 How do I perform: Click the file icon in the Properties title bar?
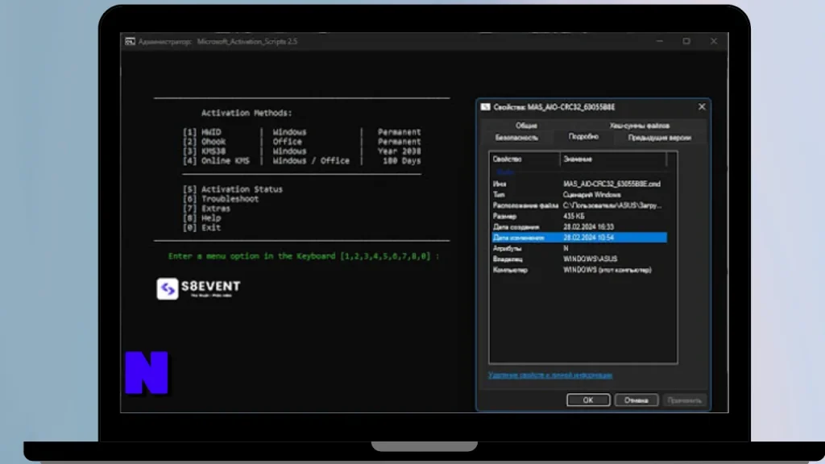[x=486, y=107]
